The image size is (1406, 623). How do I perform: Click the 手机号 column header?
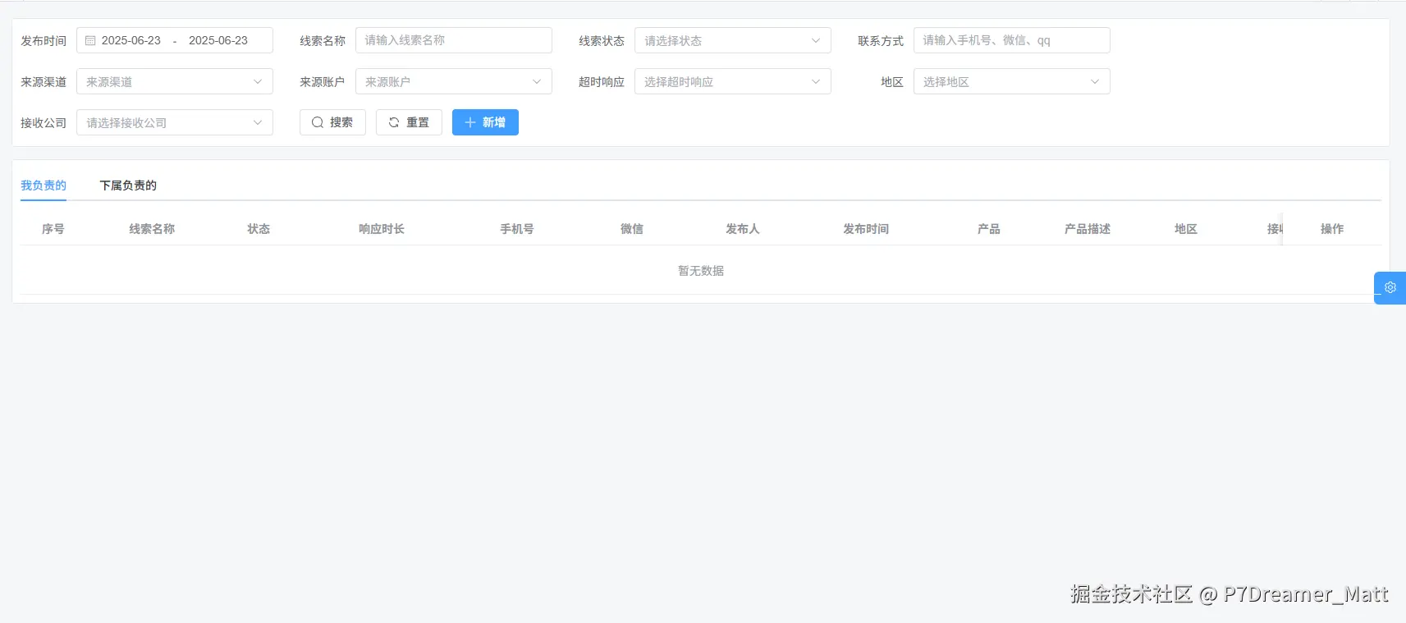(x=517, y=229)
